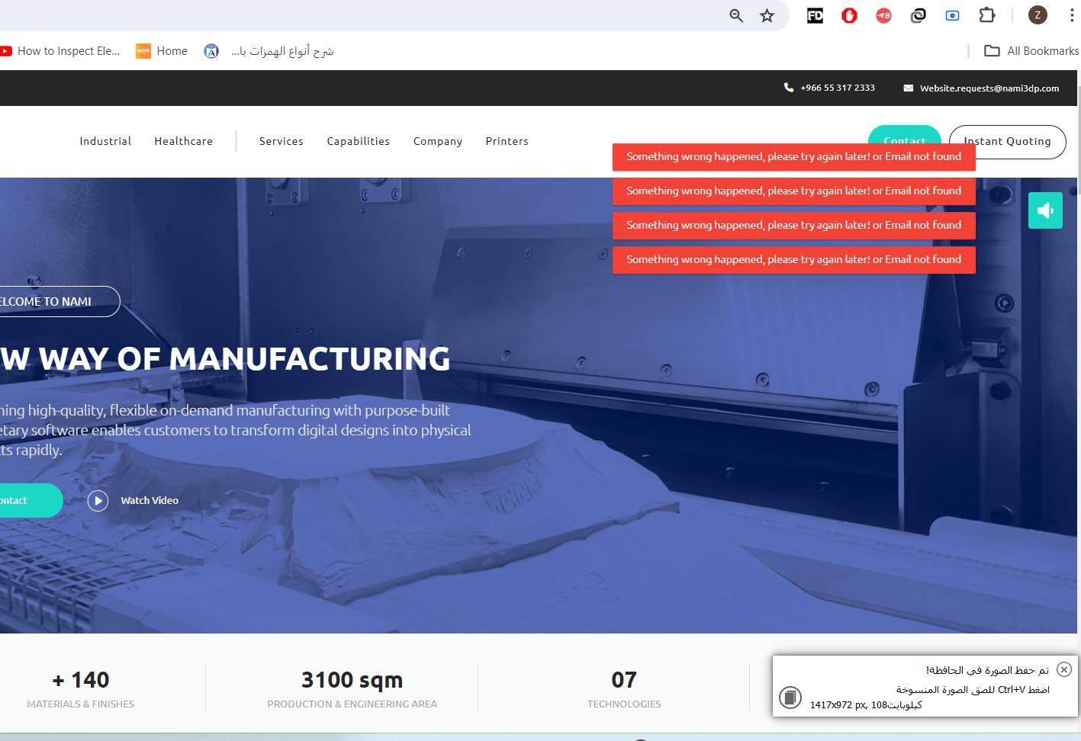
Task: Open the Extensions puzzle piece menu
Action: click(x=987, y=15)
